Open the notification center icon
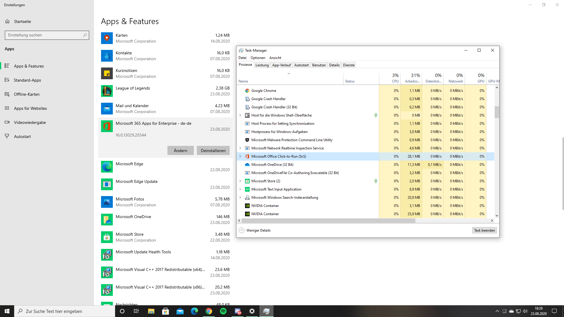564x317 pixels. tap(554, 311)
